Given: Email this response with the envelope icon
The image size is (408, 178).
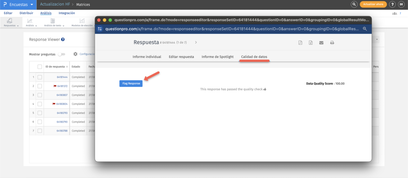Looking at the screenshot, I should 321,43.
